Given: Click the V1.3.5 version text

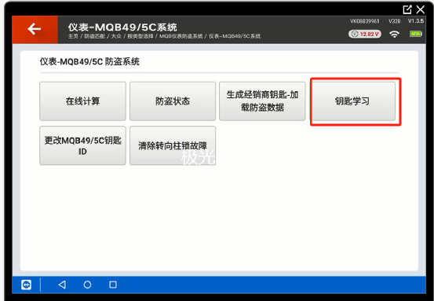Looking at the screenshot, I should click(x=416, y=21).
